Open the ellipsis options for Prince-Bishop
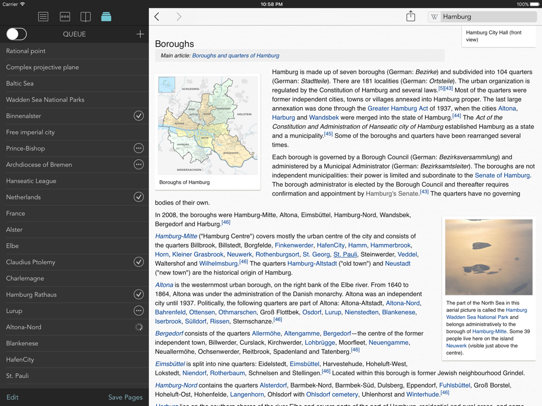Screen dimensions: 542x406 (x=139, y=148)
